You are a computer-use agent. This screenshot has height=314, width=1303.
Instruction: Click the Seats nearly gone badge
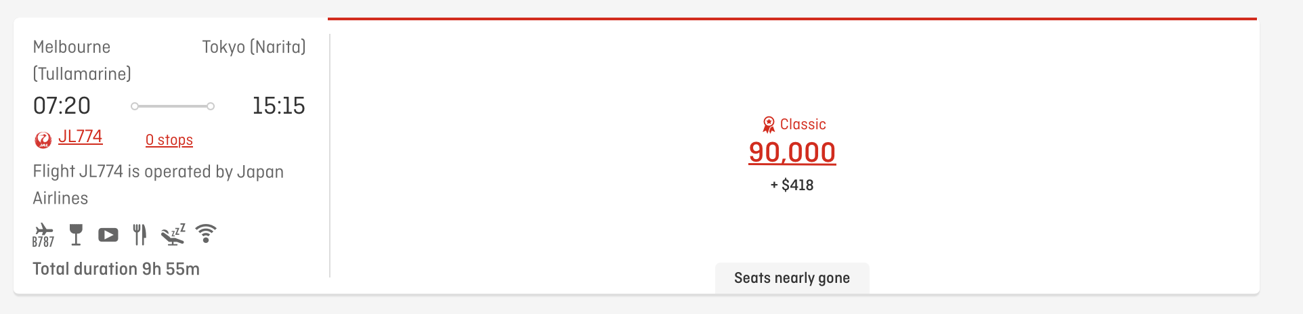coord(792,278)
